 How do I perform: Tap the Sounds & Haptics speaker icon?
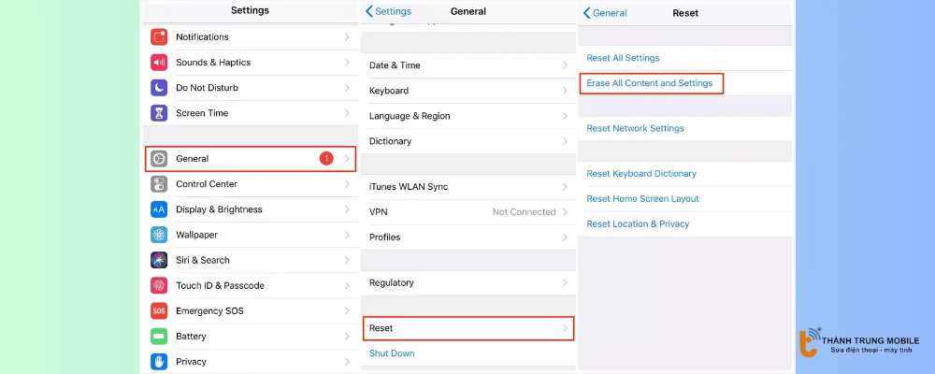(x=159, y=62)
